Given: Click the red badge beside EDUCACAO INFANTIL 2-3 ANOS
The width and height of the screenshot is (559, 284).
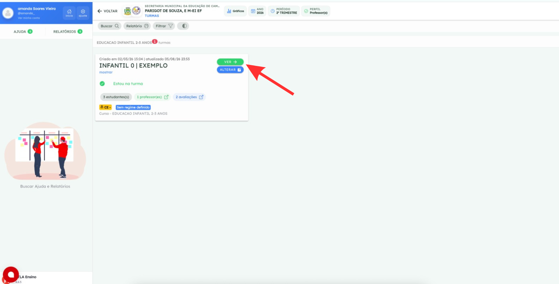Looking at the screenshot, I should 155,42.
